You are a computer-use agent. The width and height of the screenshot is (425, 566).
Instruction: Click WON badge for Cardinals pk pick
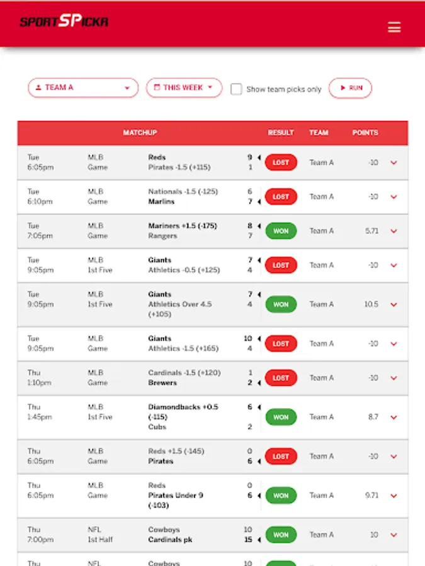tap(281, 535)
